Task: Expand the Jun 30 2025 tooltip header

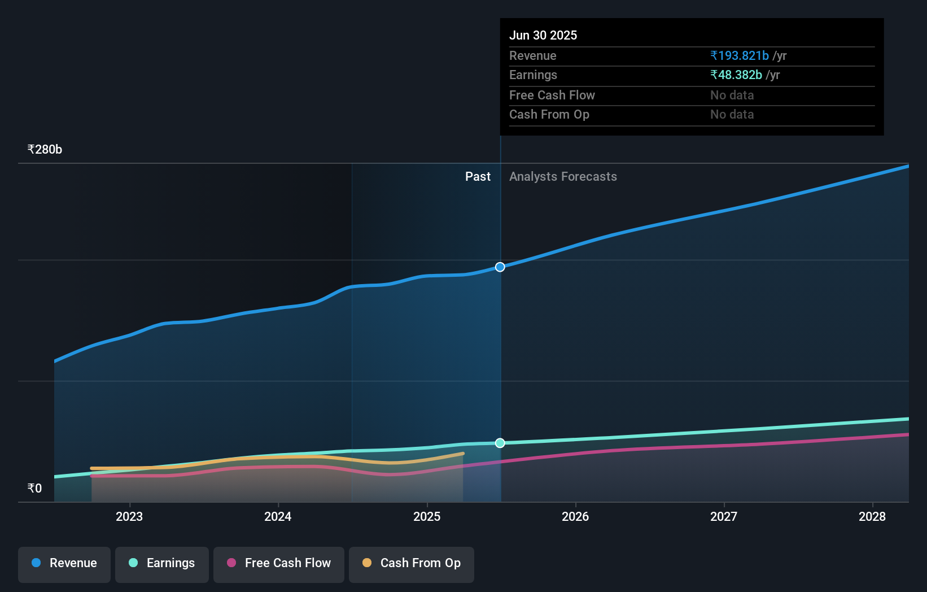Action: pos(543,34)
